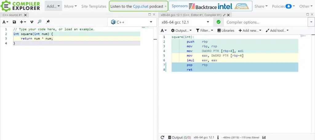The image size is (315, 140).
Task: Click the comment line 'Type your code here'
Action: coord(54,29)
